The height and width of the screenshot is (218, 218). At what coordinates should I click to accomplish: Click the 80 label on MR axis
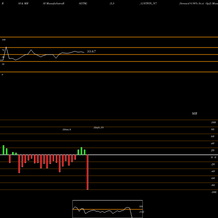[212, 129]
